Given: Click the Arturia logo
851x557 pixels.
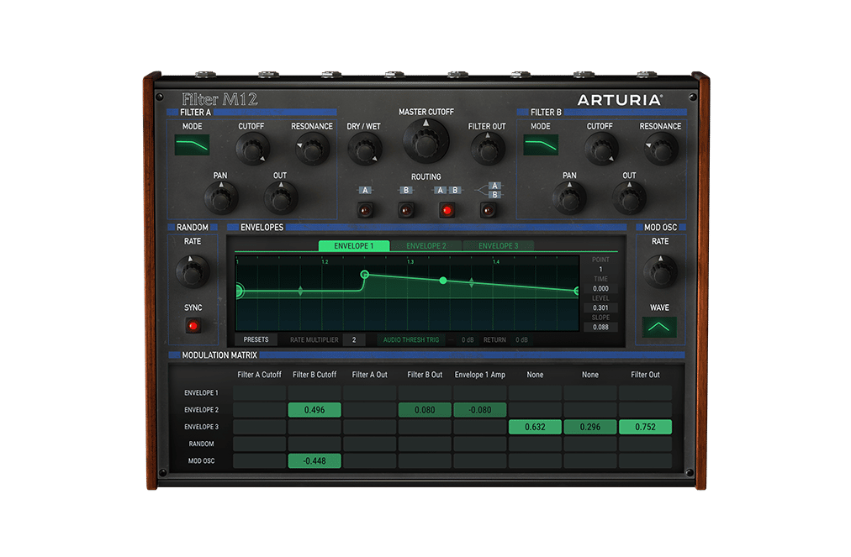Looking at the screenshot, I should [x=620, y=100].
